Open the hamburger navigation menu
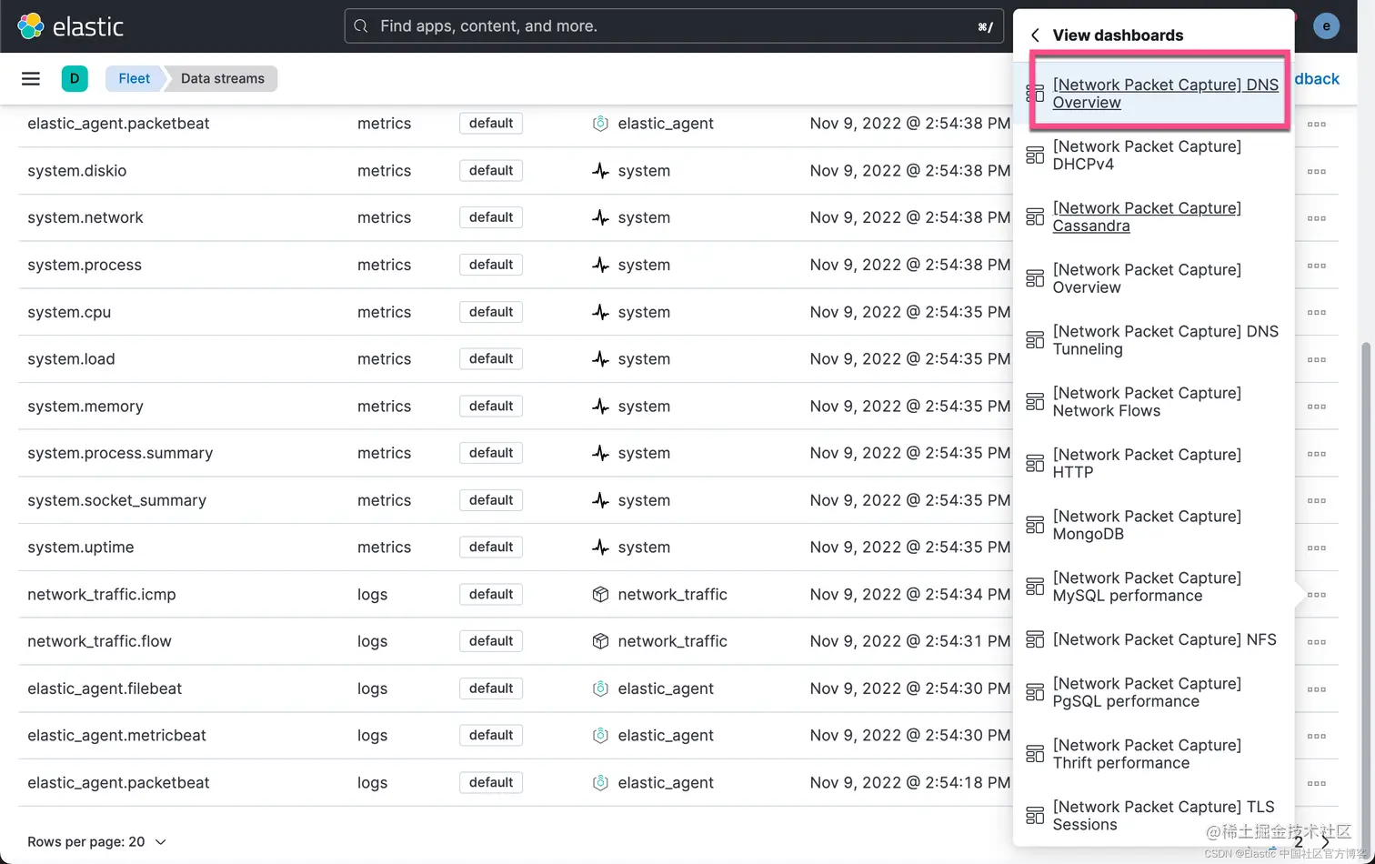Screen dimensions: 1375x864 (31, 79)
